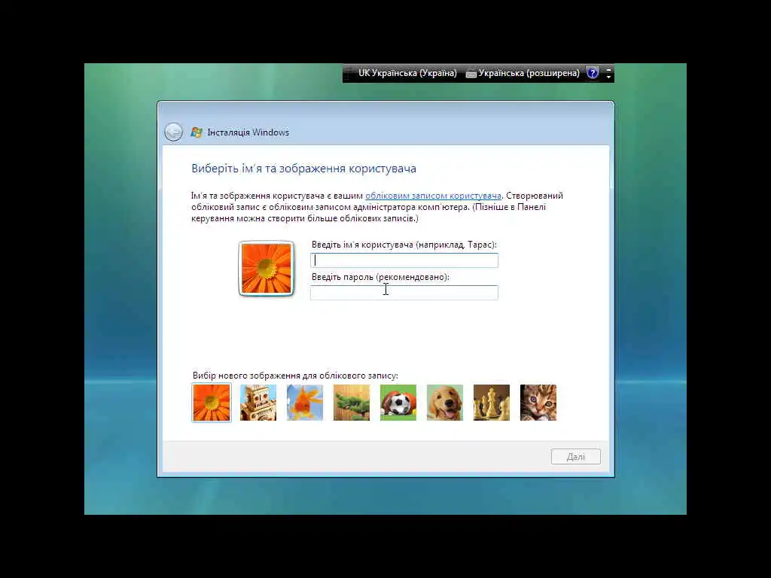Click the back arrow button in setup window
The height and width of the screenshot is (578, 771).
pyautogui.click(x=173, y=132)
